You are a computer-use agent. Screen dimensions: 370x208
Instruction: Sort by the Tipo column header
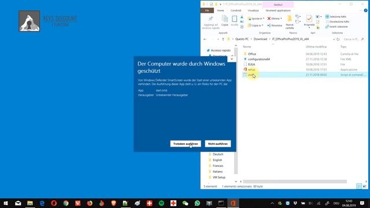point(343,47)
